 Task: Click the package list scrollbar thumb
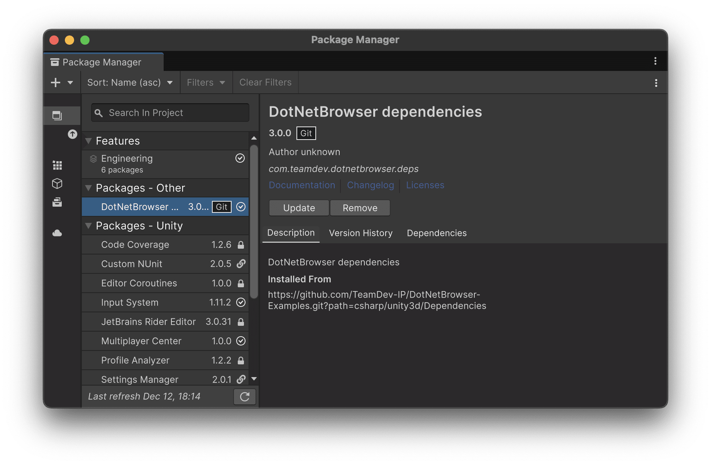254,222
